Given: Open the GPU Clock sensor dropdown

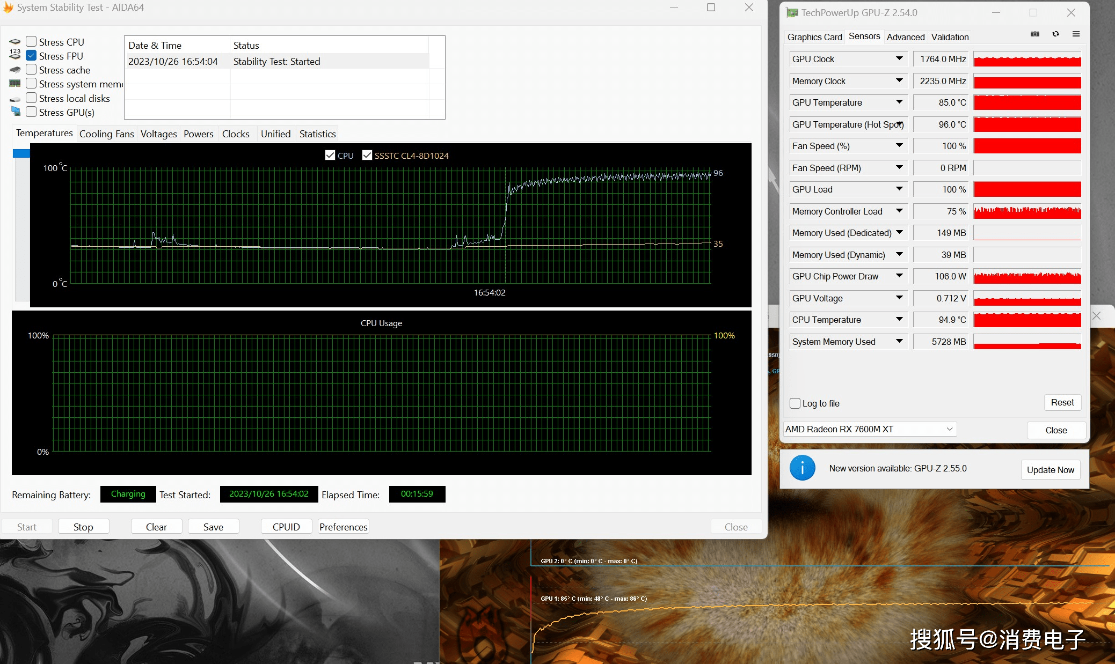Looking at the screenshot, I should 899,58.
